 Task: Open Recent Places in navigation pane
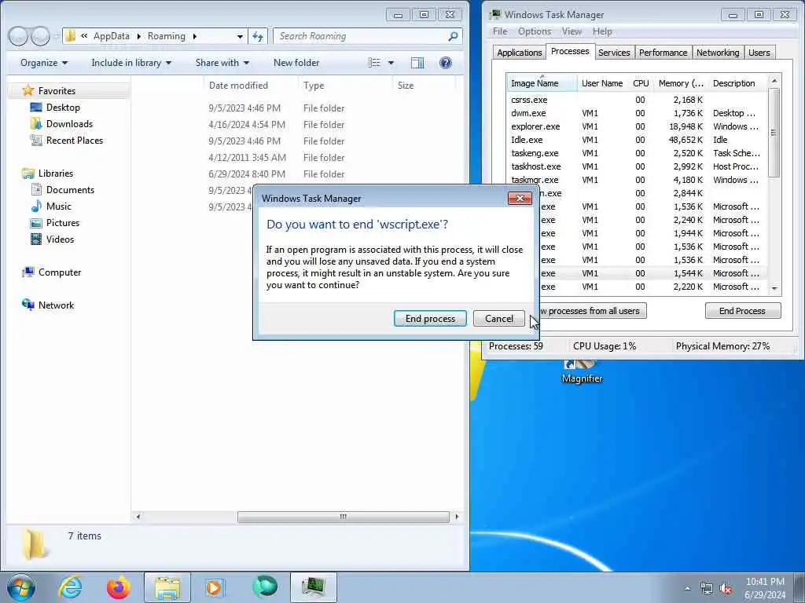[75, 140]
